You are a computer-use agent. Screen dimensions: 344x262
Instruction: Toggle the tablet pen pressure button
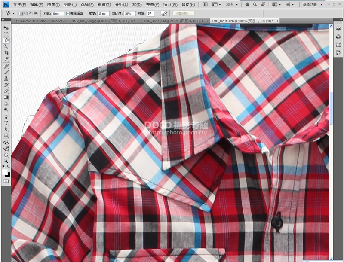pyautogui.click(x=164, y=13)
